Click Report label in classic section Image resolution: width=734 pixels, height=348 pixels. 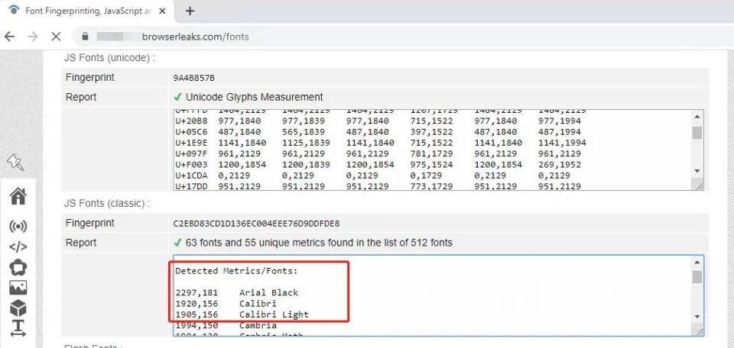pos(81,243)
